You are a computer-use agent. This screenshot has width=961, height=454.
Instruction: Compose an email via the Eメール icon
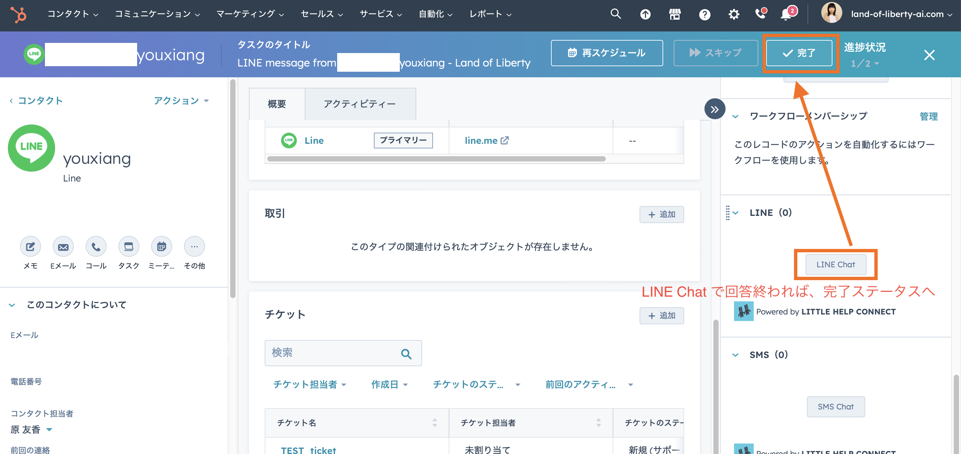click(63, 246)
